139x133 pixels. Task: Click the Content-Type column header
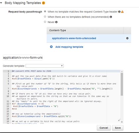point(57,30)
